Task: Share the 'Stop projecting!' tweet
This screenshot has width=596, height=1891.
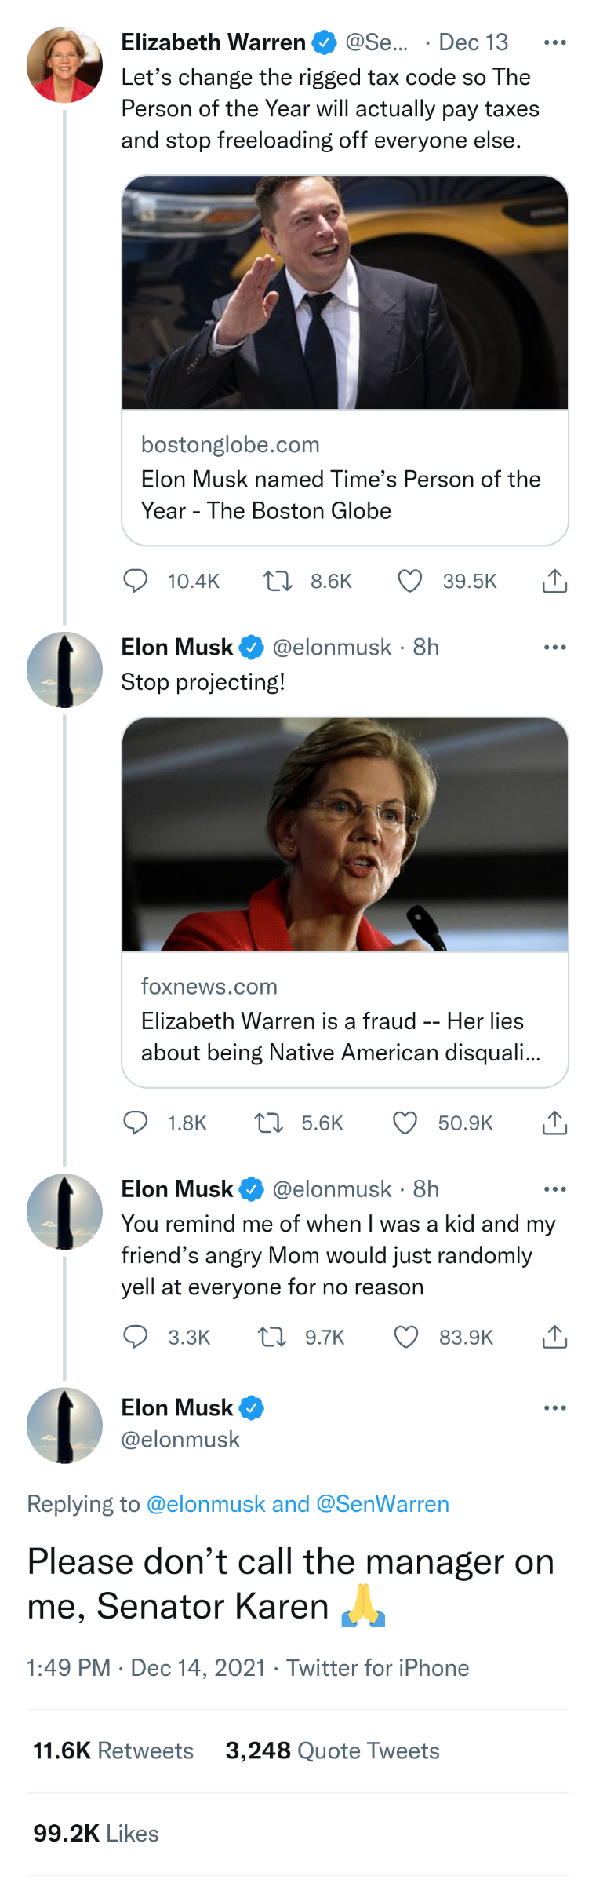Action: [554, 1123]
